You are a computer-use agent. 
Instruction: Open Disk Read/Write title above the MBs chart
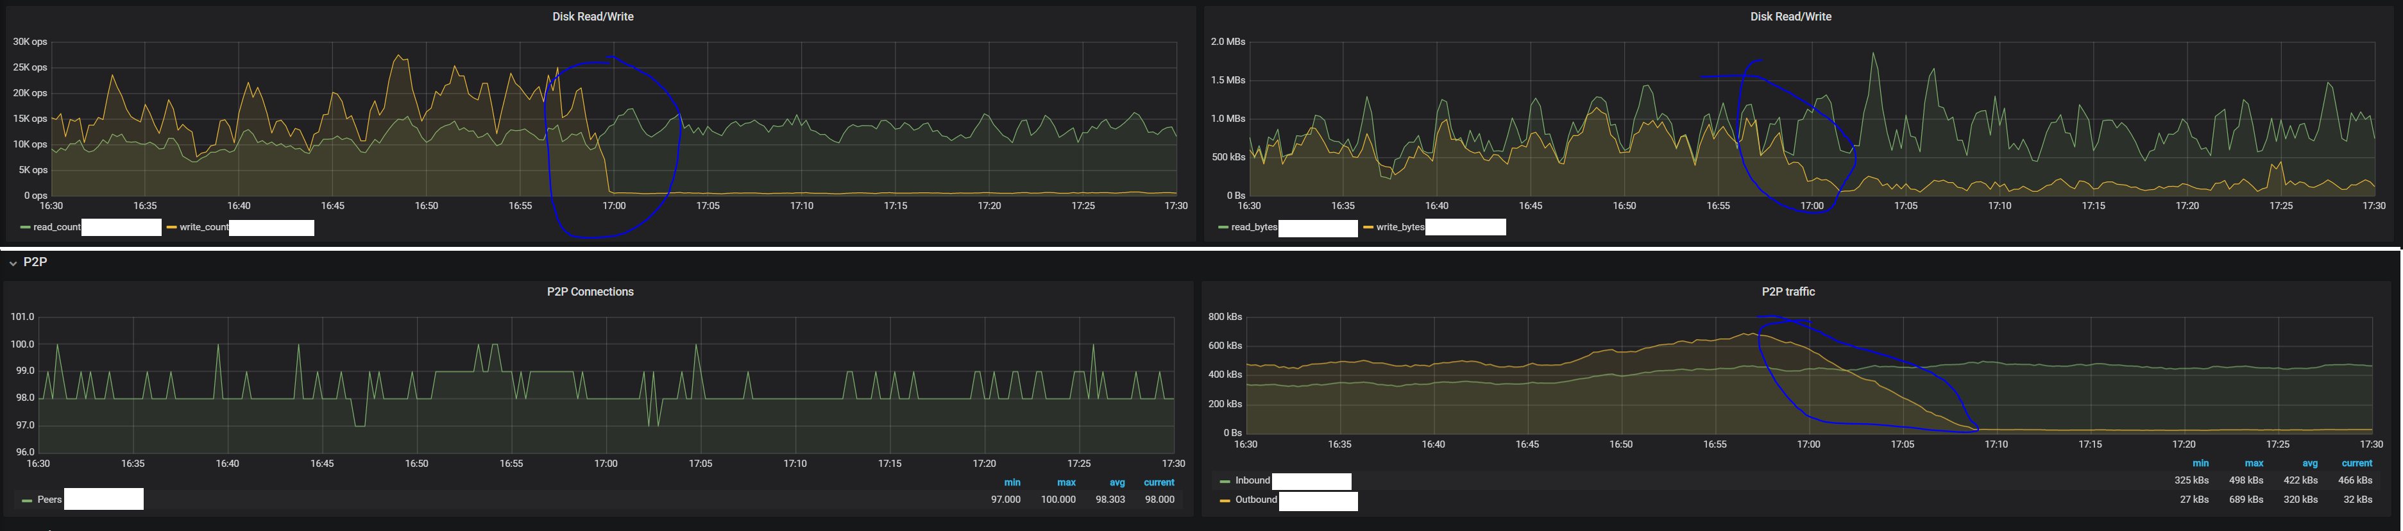1790,17
